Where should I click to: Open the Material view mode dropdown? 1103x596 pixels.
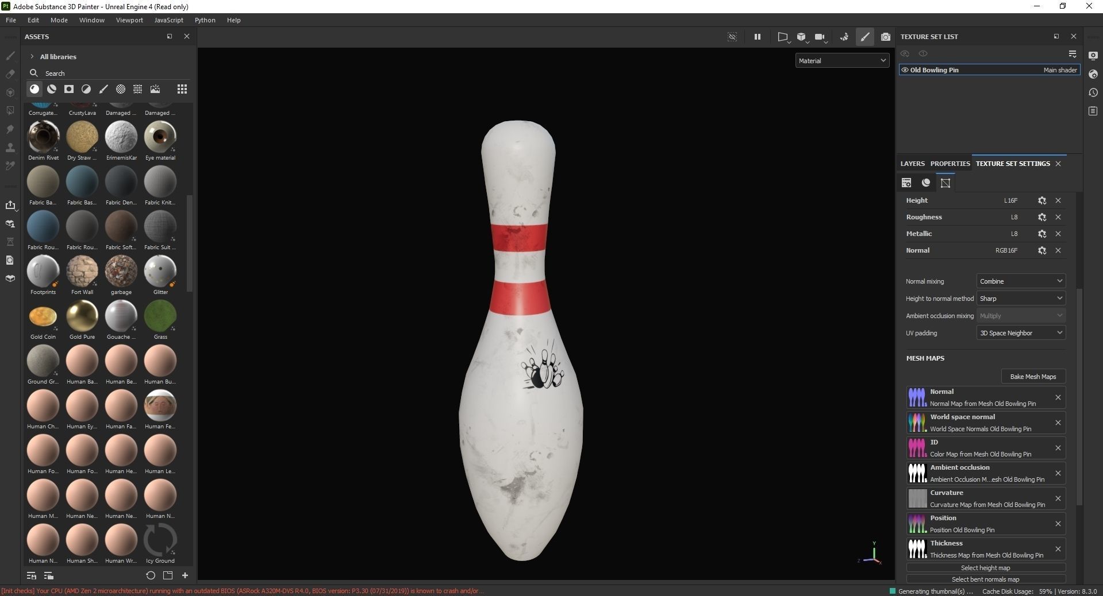click(842, 60)
